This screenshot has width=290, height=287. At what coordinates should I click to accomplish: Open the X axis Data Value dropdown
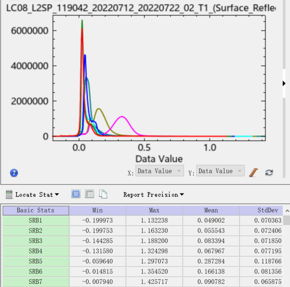pos(160,171)
